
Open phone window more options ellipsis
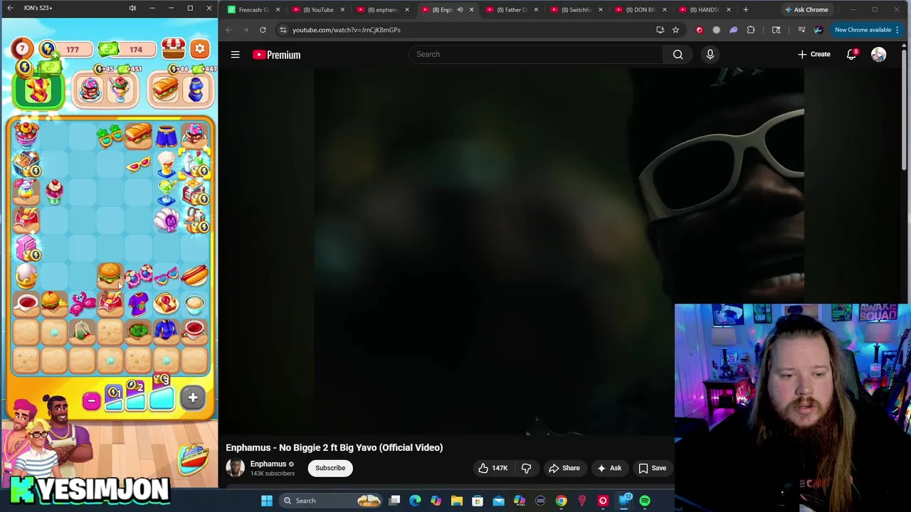point(152,8)
